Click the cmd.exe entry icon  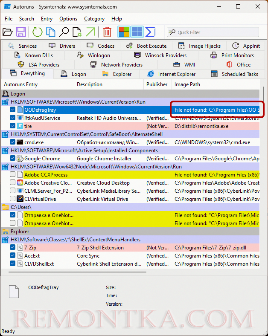[20, 142]
